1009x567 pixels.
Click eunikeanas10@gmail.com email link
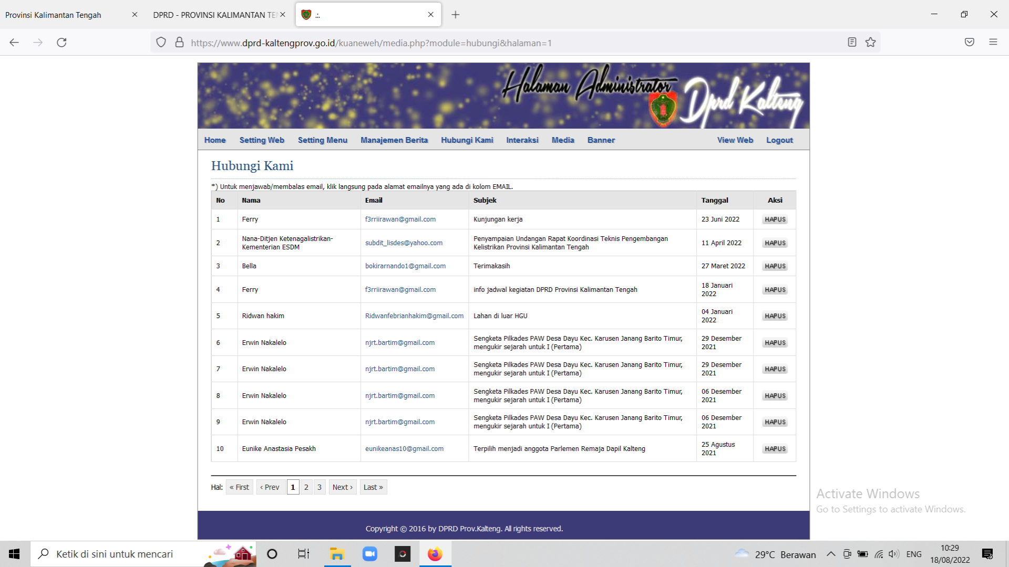tap(404, 449)
